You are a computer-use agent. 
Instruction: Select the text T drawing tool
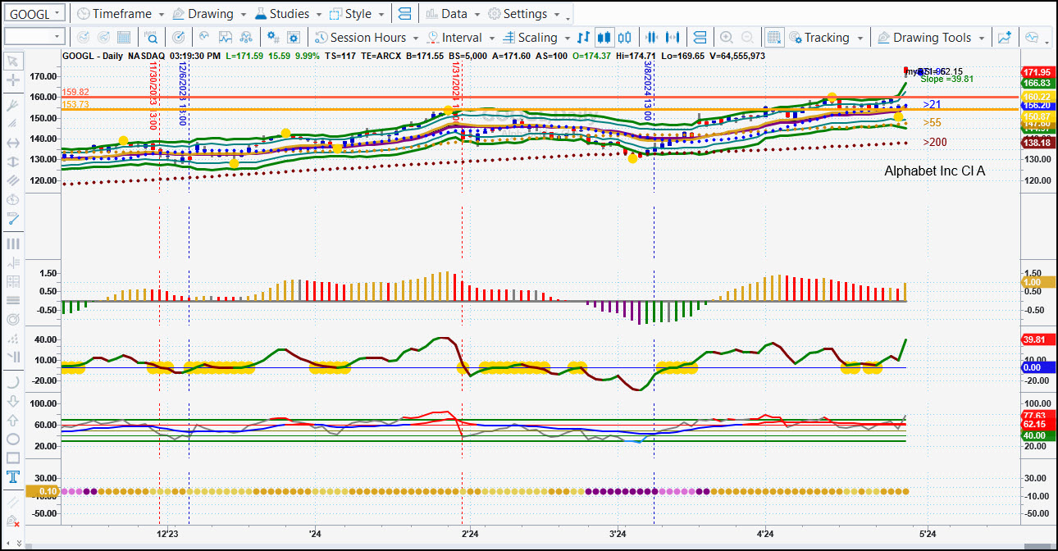pos(12,477)
